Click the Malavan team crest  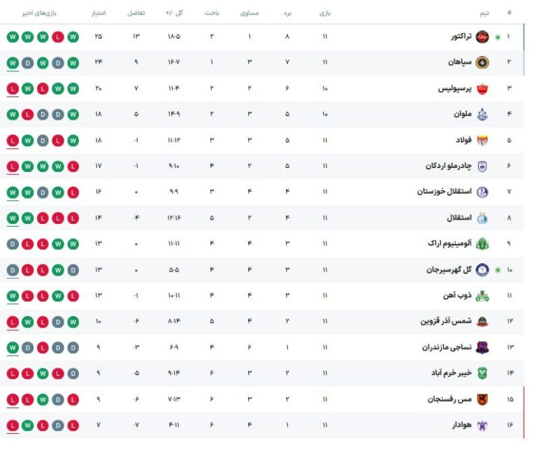point(482,115)
